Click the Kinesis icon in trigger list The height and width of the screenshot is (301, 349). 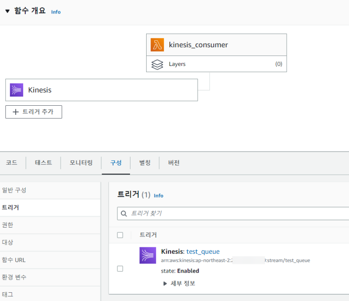148,256
